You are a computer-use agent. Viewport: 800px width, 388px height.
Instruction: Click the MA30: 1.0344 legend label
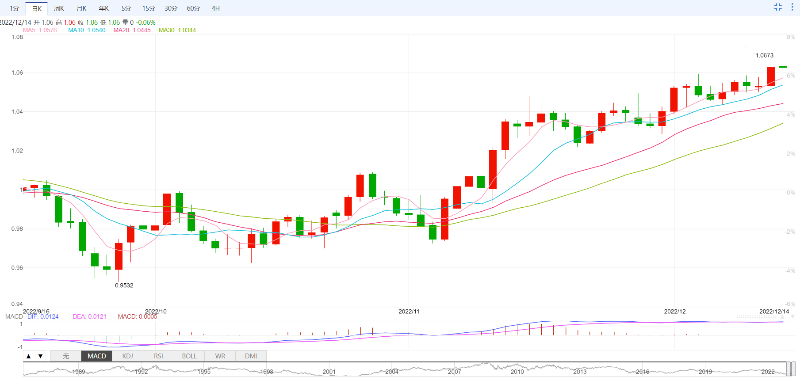click(177, 30)
